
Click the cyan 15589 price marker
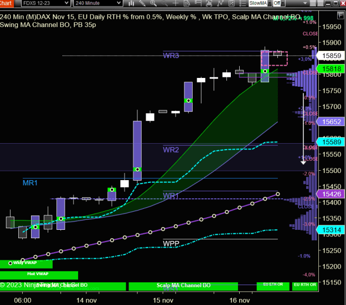[330, 142]
